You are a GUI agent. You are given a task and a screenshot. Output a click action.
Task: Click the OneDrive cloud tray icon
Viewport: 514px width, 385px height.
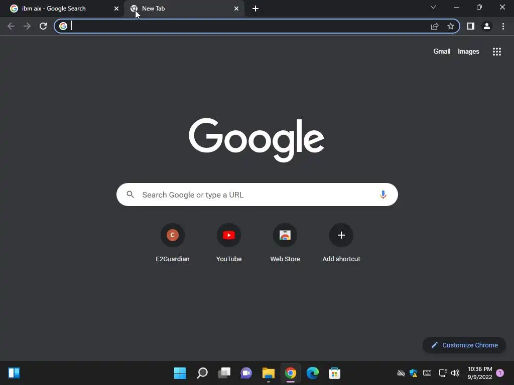401,373
